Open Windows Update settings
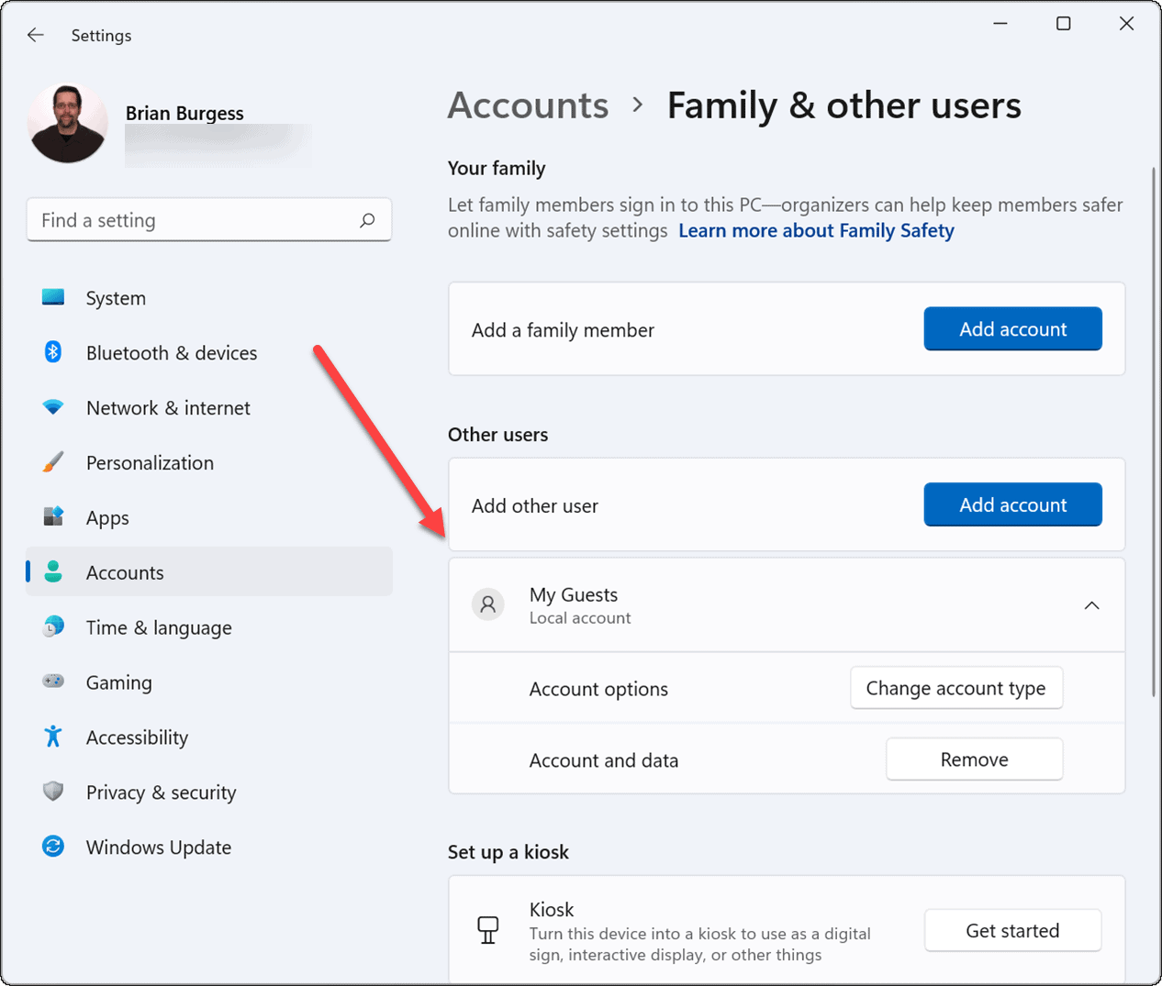The height and width of the screenshot is (986, 1162). pos(53,847)
